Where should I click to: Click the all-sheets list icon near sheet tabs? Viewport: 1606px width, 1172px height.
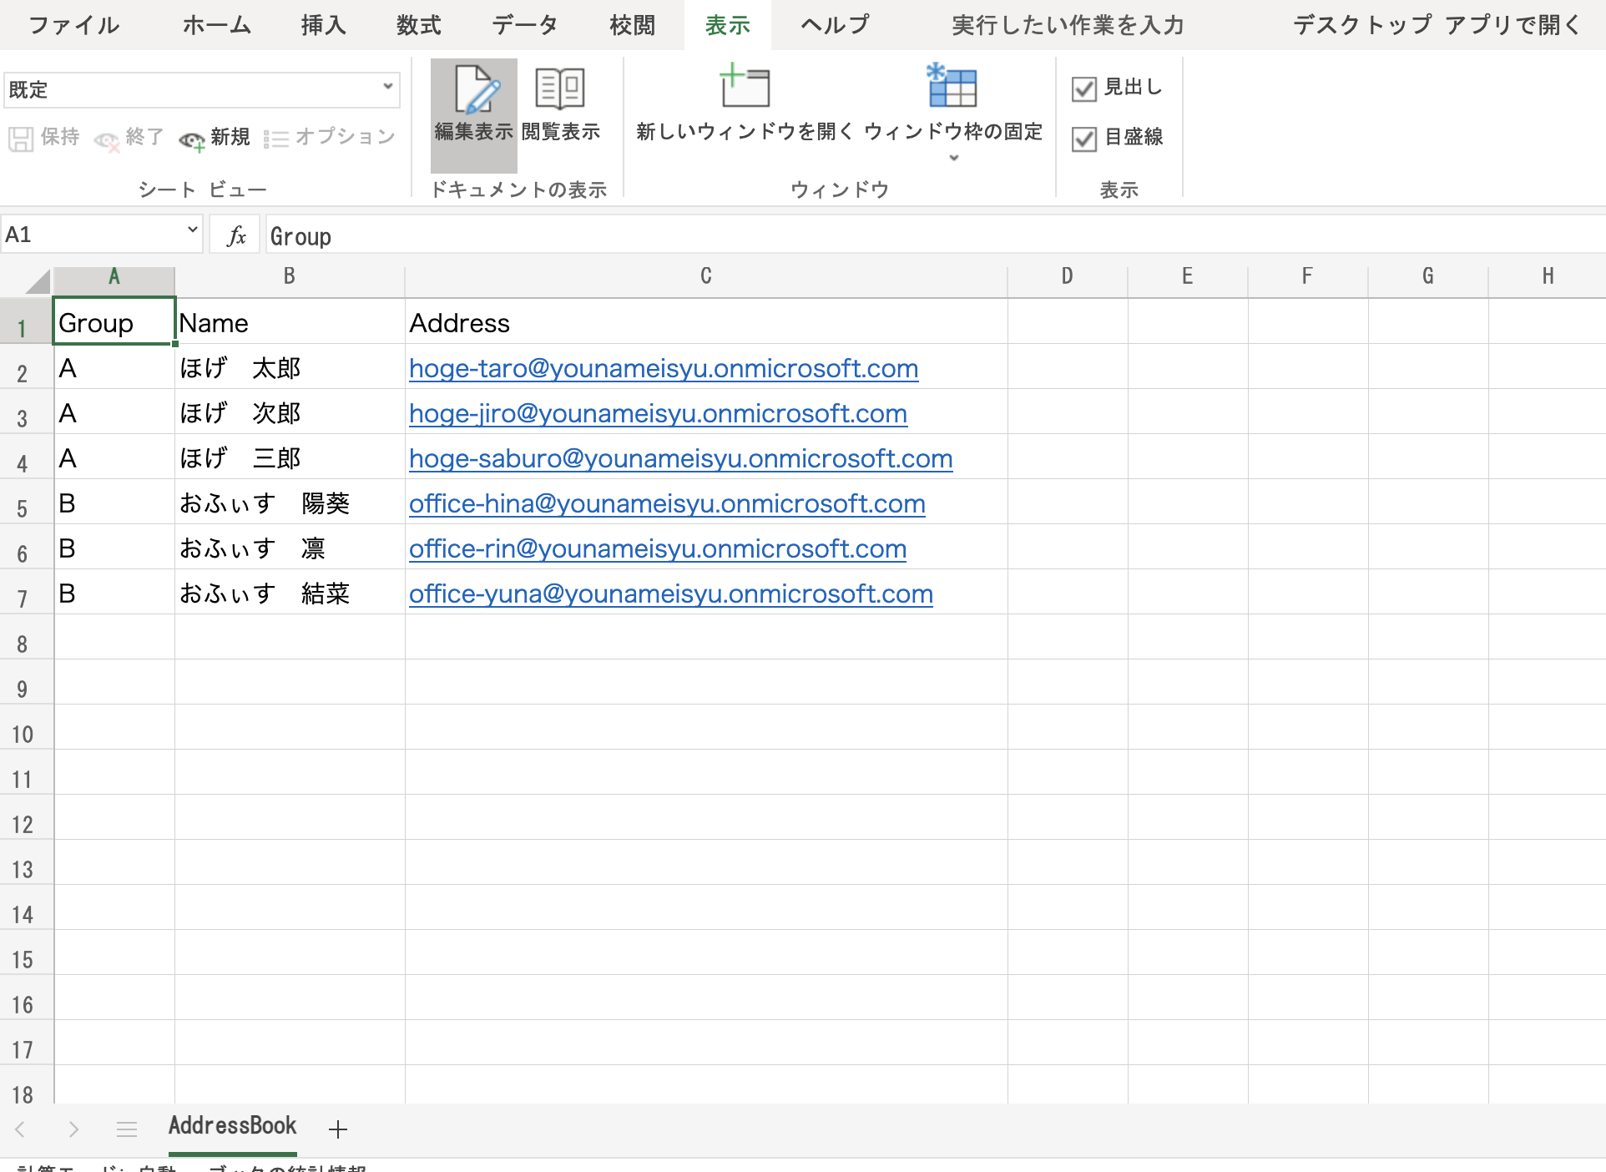pos(127,1129)
